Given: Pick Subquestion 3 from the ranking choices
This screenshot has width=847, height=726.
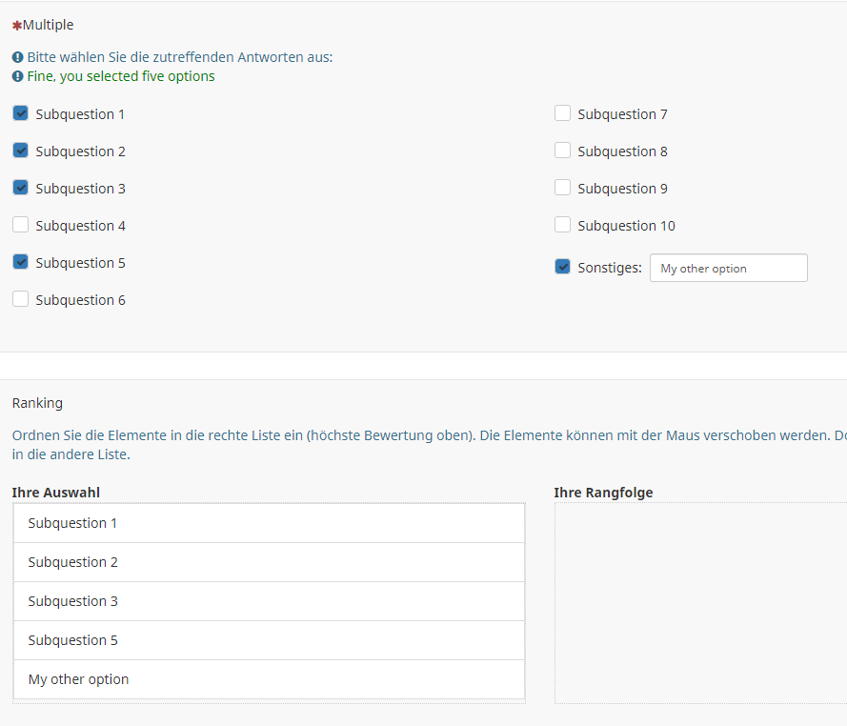Looking at the screenshot, I should (x=269, y=601).
